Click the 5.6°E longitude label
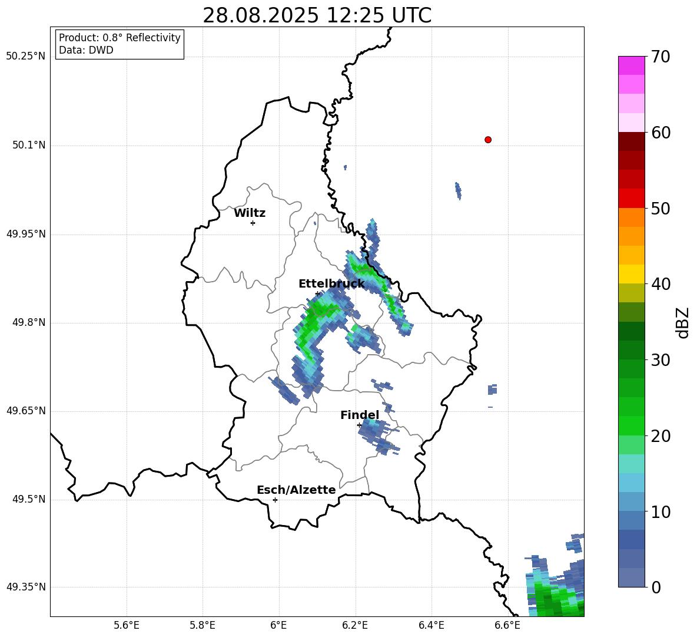This screenshot has height=637, width=697. tap(127, 625)
